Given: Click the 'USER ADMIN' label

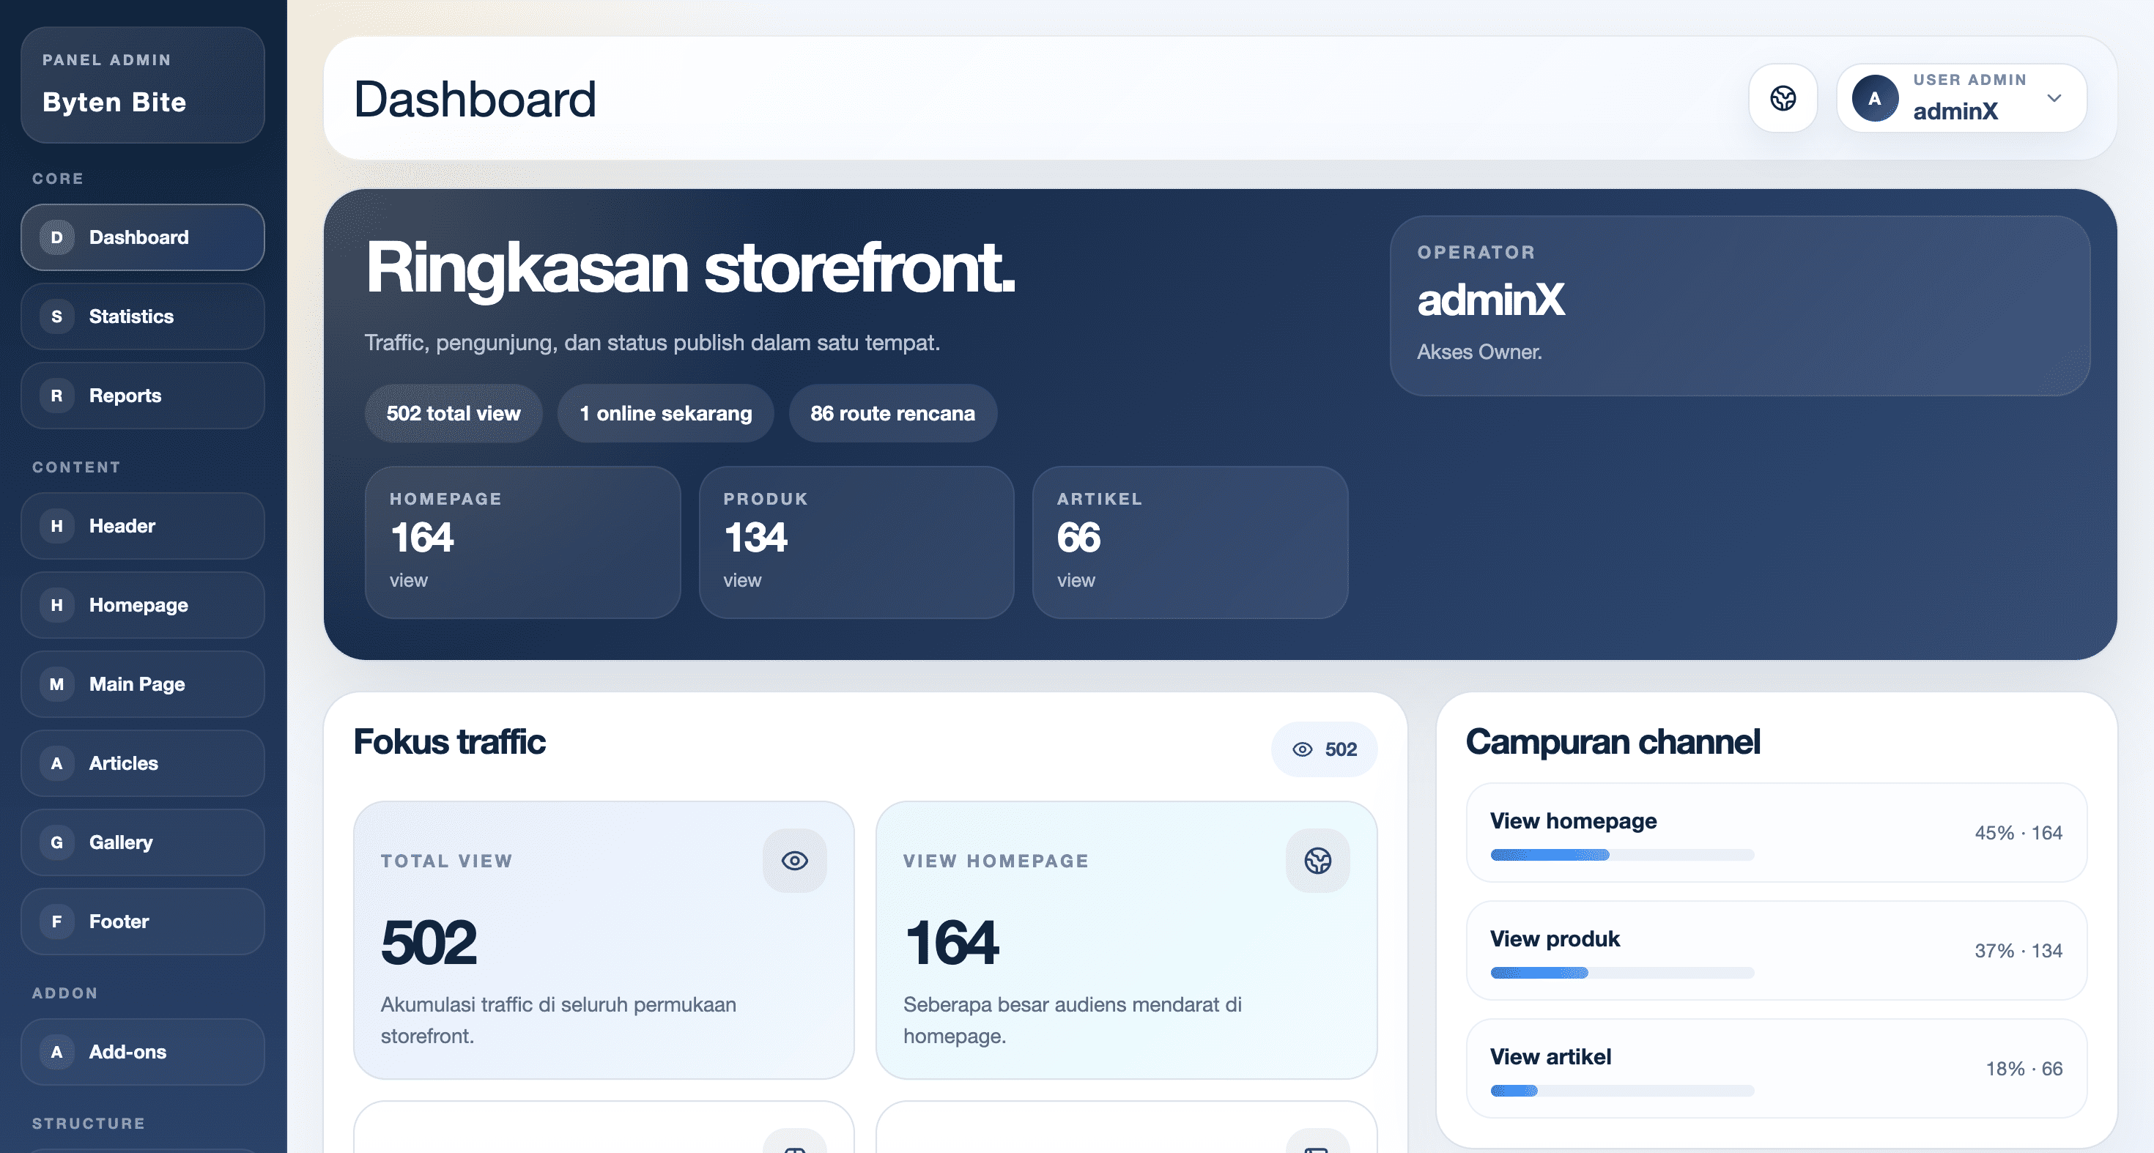Looking at the screenshot, I should (x=1970, y=81).
